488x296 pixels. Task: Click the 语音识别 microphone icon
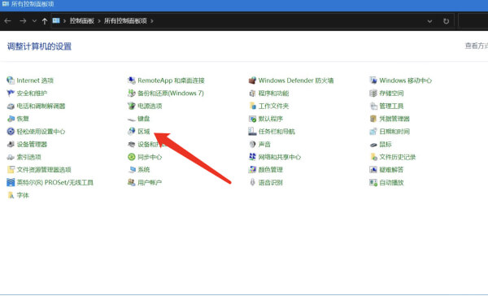pyautogui.click(x=252, y=182)
